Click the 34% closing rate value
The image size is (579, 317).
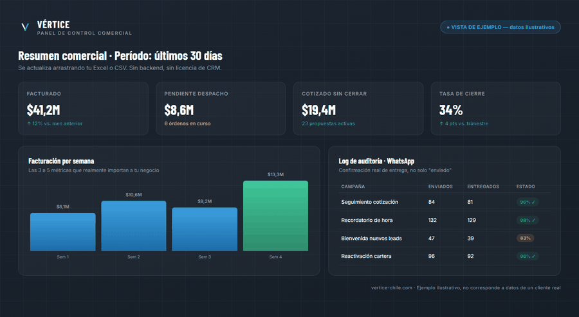click(x=451, y=110)
